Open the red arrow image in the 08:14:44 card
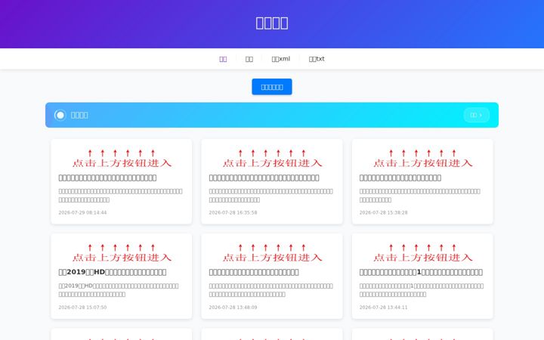The height and width of the screenshot is (340, 544). click(122, 159)
